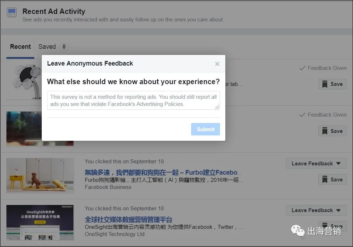The height and width of the screenshot is (247, 353).
Task: Save the second ad with aquarium thumbnail
Action: pos(332,131)
